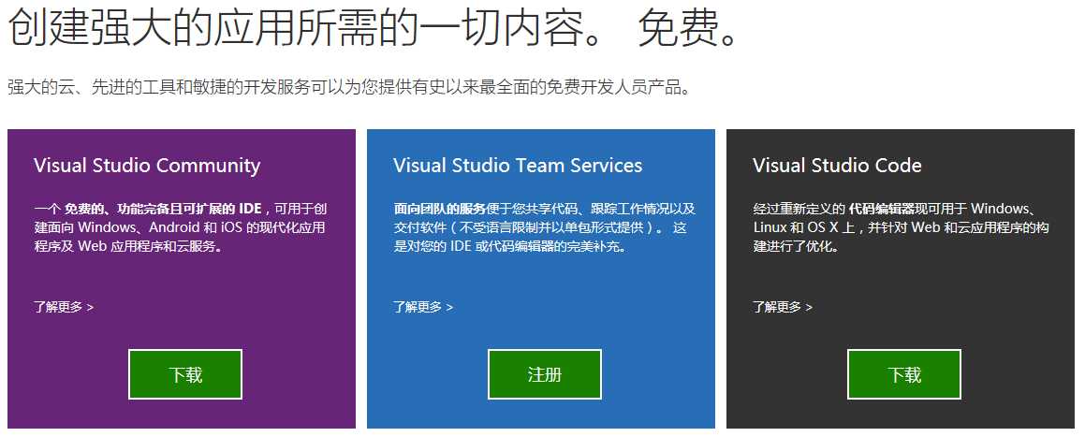The height and width of the screenshot is (437, 1085).
Task: Select the Visual Studio Code card title
Action: click(837, 166)
